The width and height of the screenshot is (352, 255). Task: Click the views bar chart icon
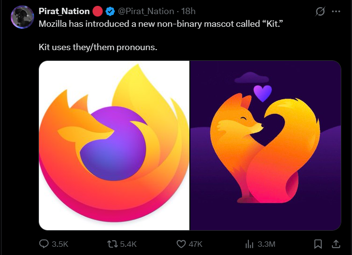(249, 244)
